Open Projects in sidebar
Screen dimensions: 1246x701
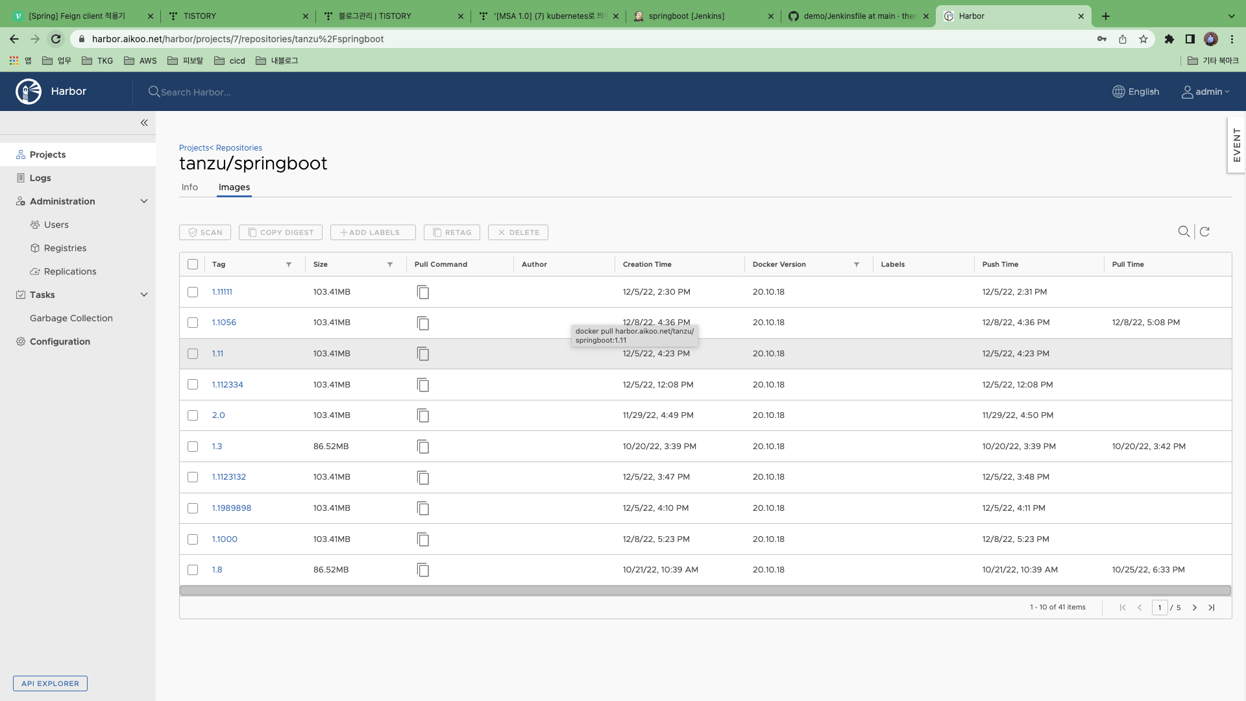tap(78, 154)
